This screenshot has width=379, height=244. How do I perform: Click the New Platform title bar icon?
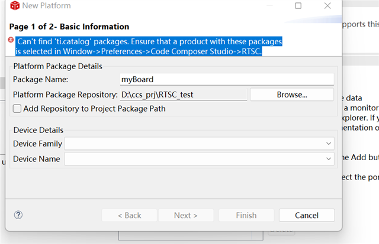[x=13, y=6]
